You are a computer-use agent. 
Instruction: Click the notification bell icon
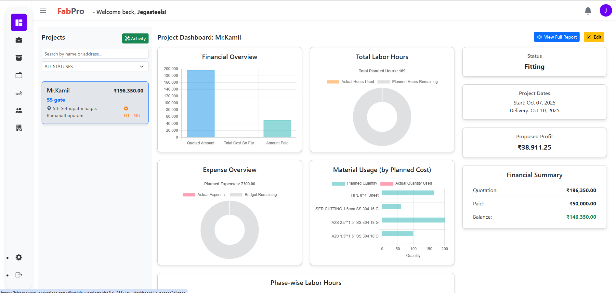coord(588,10)
